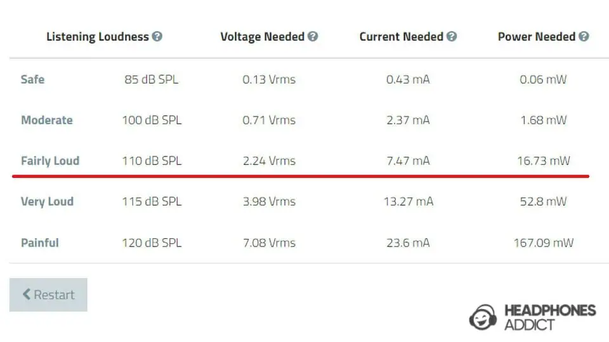Click the Safe row label
The width and height of the screenshot is (609, 342).
[32, 80]
